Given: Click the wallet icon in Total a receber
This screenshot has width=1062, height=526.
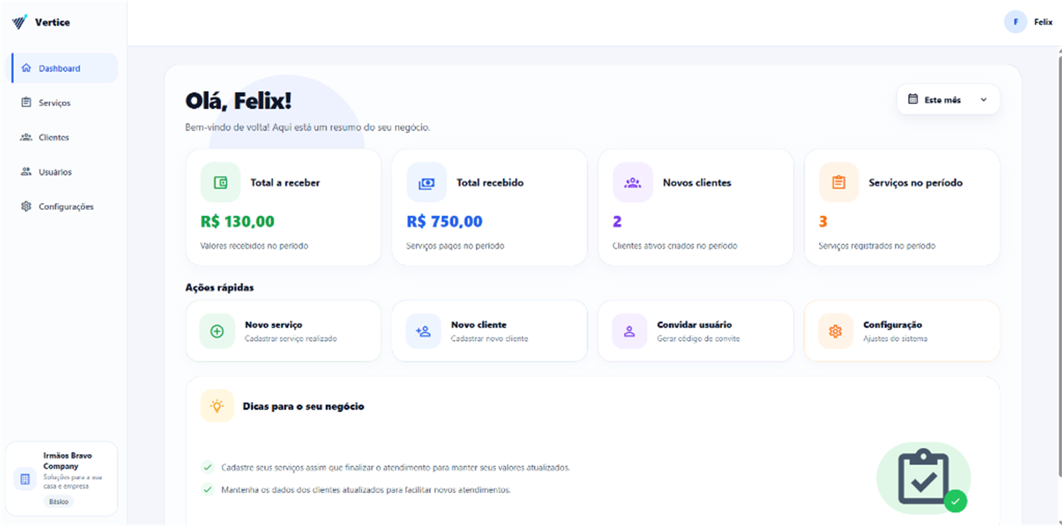Looking at the screenshot, I should [220, 182].
